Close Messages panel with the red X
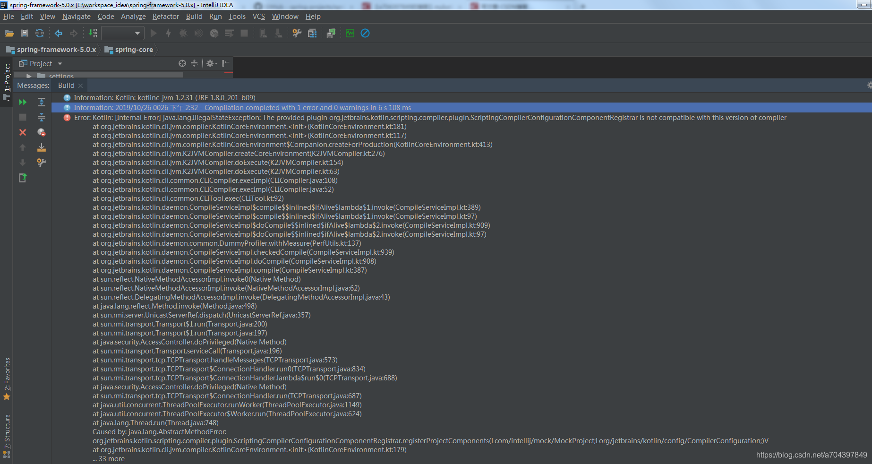Viewport: 872px width, 464px height. [23, 132]
